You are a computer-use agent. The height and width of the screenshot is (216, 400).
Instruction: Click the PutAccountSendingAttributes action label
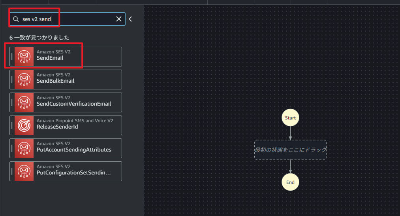74,150
